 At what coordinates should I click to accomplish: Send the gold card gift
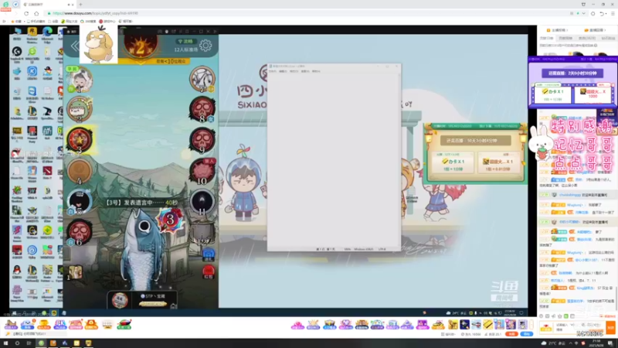click(x=487, y=325)
